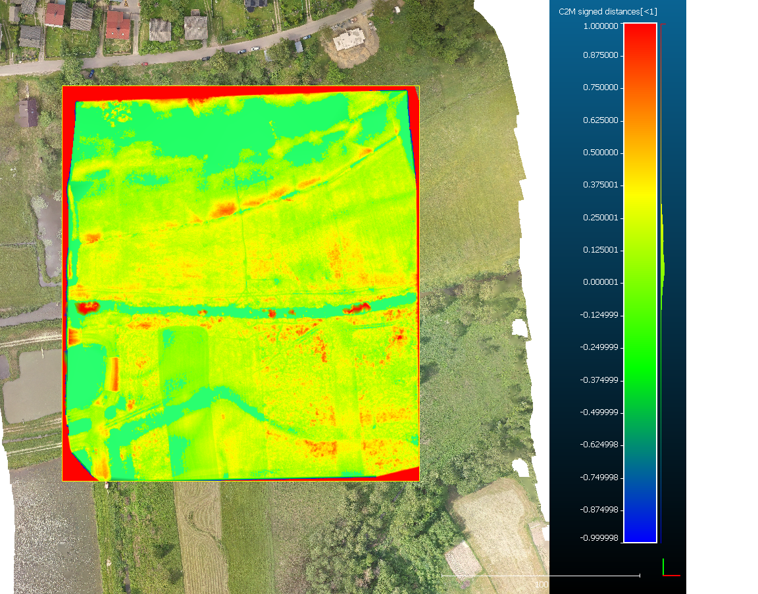Click the 0.250001 scale value
758x594 pixels.
tap(600, 218)
